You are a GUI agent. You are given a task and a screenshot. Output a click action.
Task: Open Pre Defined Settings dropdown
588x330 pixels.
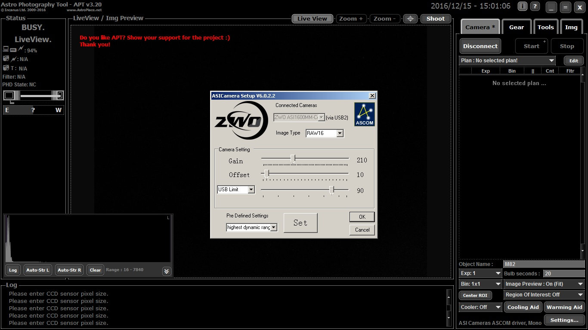point(252,227)
